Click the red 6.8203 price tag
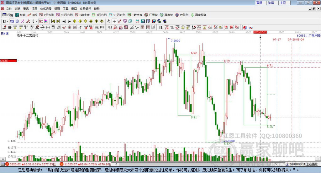 tap(8, 61)
